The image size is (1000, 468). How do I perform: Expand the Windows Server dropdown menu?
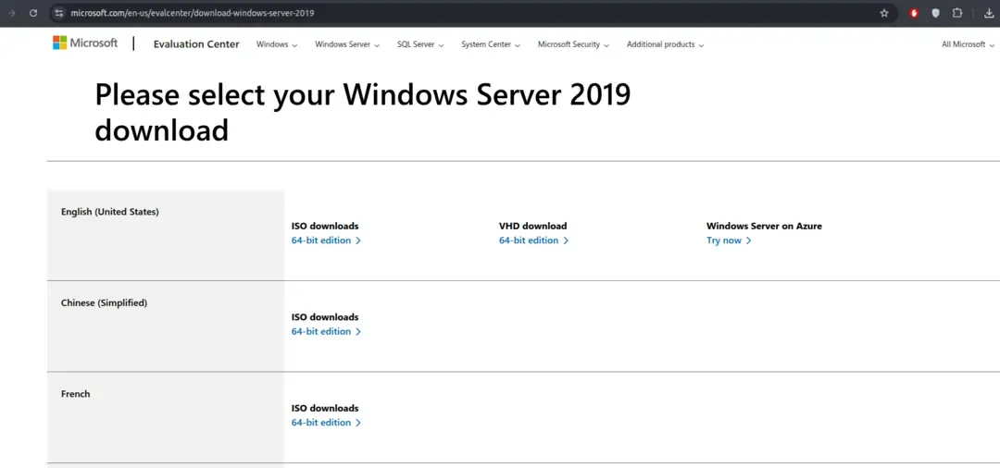coord(347,44)
